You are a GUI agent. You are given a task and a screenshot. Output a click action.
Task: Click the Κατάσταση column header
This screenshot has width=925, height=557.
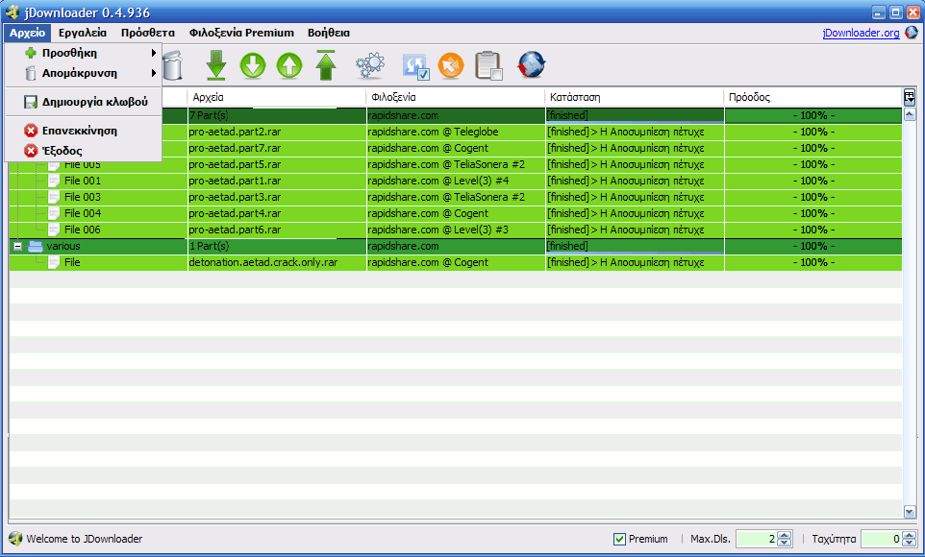pyautogui.click(x=635, y=97)
